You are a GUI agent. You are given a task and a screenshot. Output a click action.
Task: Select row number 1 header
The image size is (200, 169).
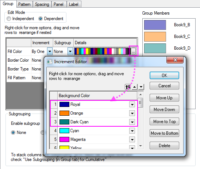[x=54, y=104]
